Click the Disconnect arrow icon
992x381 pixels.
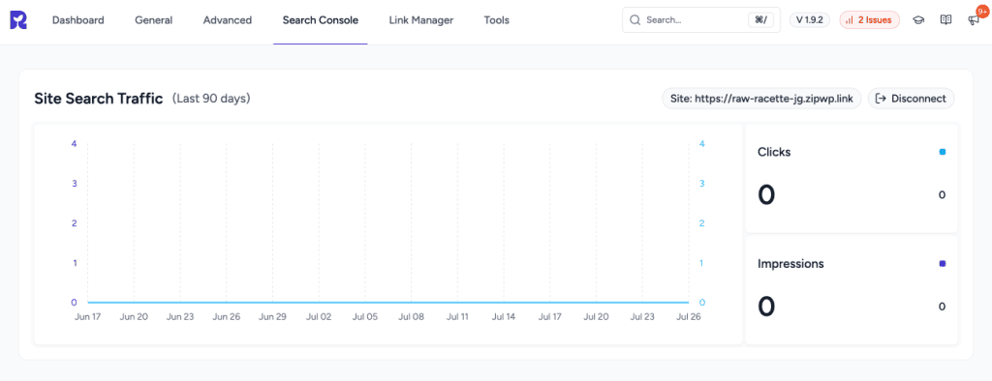tap(880, 99)
